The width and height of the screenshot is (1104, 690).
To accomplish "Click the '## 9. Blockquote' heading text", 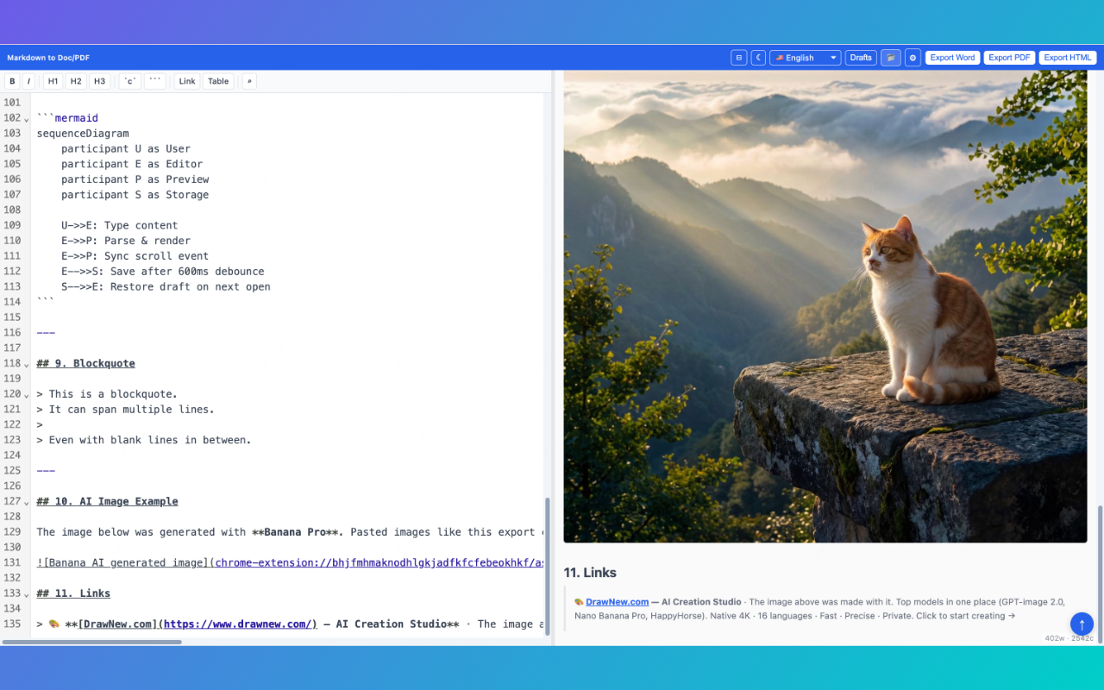I will pyautogui.click(x=85, y=364).
